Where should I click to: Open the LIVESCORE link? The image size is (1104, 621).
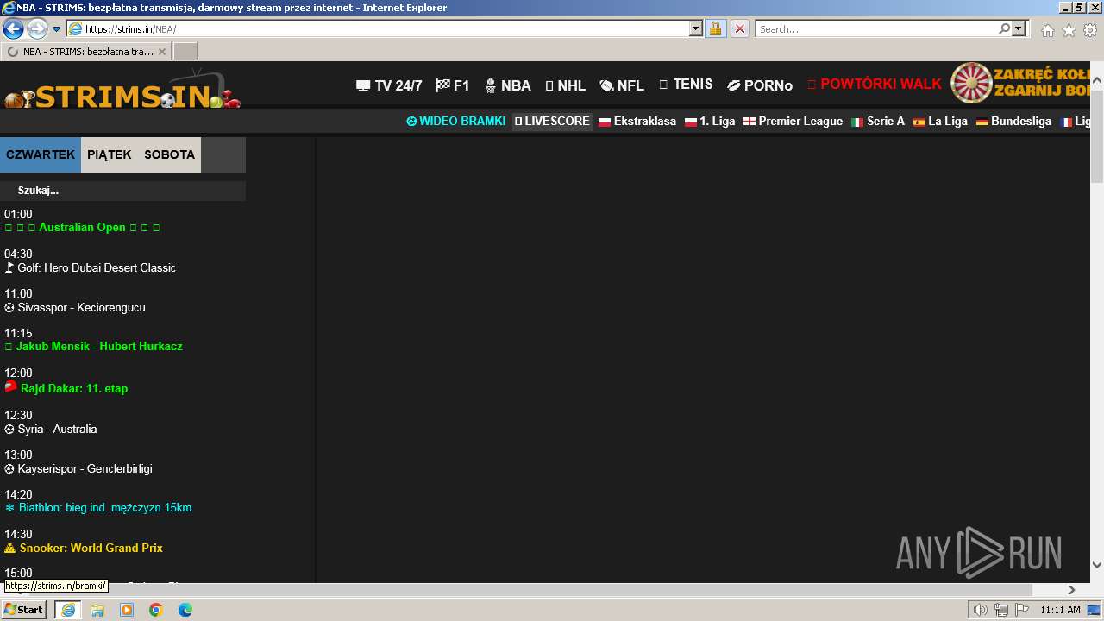pyautogui.click(x=552, y=121)
